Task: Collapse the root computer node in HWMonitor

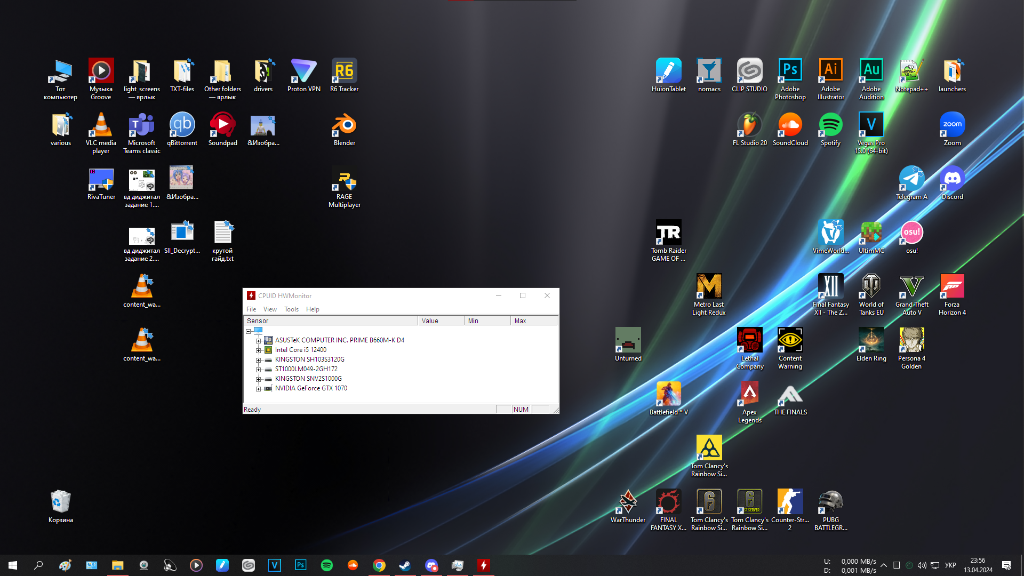Action: (248, 331)
